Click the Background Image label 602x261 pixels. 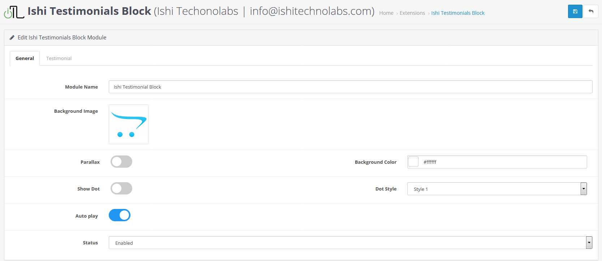76,111
